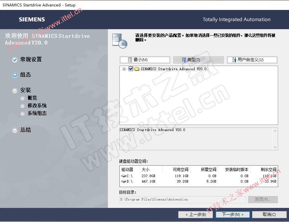Click the 总结 step label
The image size is (289, 222).
[26, 130]
